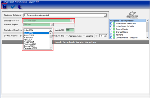
Task: Toggle the Conhecimentos Transporte checkbox
Action: point(111,37)
